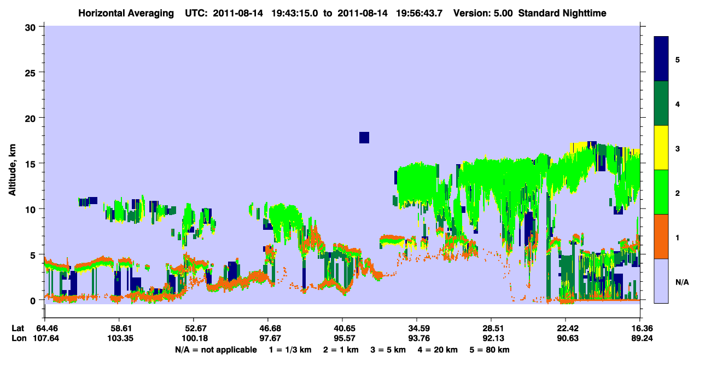The image size is (711, 365).
Task: Click latitude value 58.61
Action: click(119, 328)
